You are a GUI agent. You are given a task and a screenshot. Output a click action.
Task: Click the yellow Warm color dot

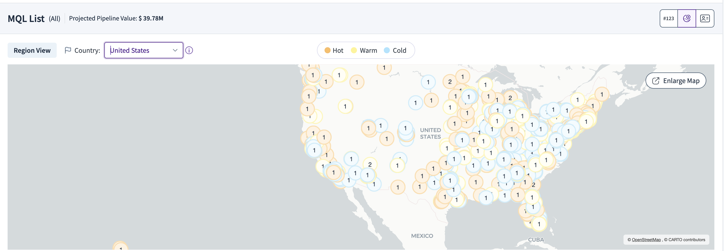[x=354, y=51]
